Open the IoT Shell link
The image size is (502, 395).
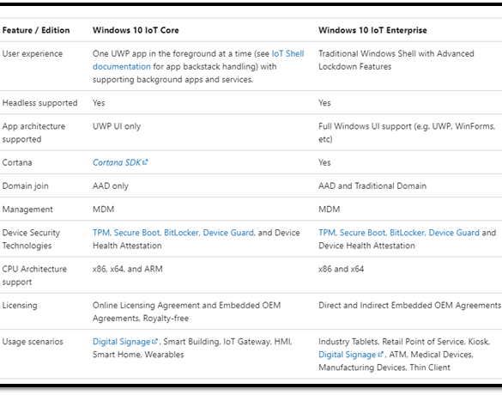tap(287, 54)
